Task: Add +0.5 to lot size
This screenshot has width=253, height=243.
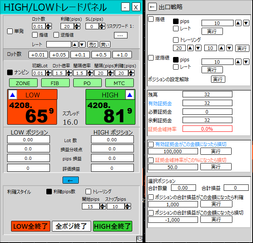Action: pos(101,55)
